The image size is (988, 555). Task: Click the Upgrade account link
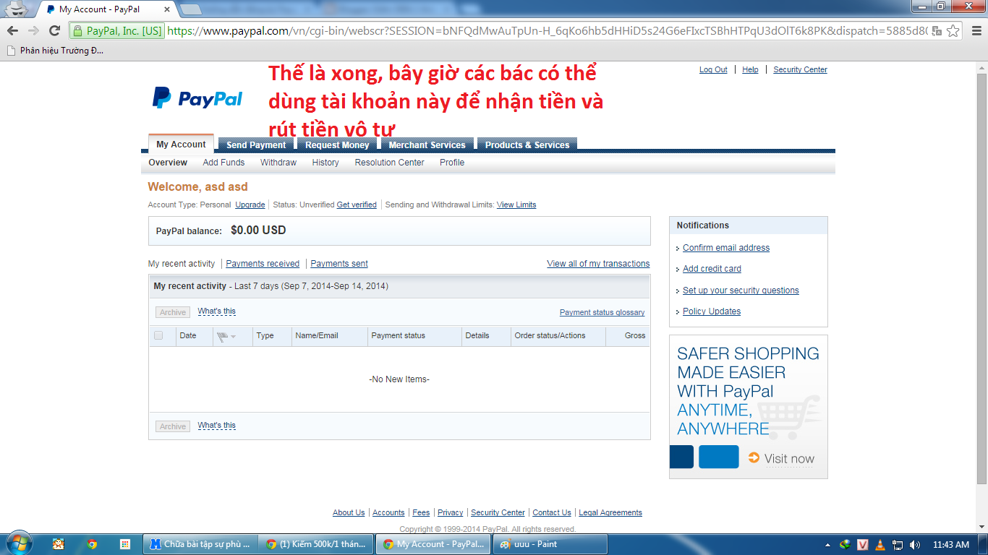point(250,205)
